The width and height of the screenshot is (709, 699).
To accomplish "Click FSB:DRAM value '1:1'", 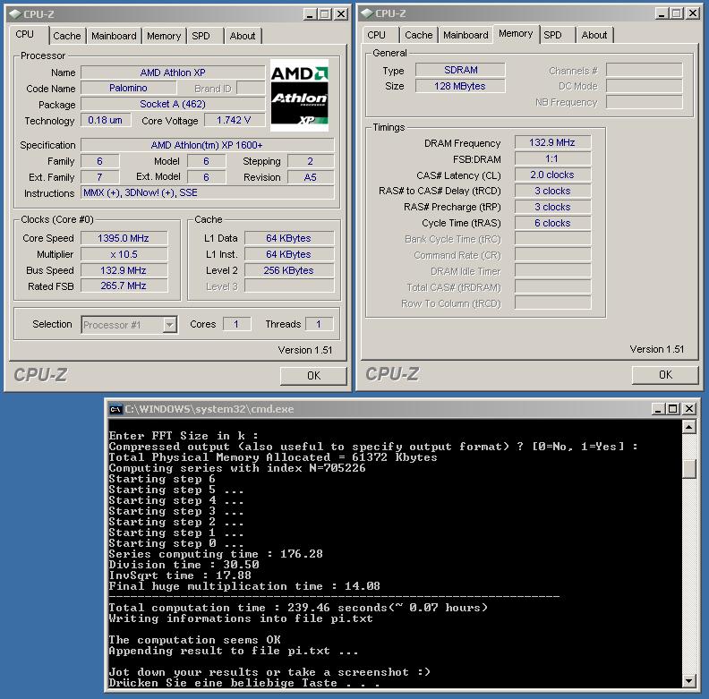I will tap(552, 158).
